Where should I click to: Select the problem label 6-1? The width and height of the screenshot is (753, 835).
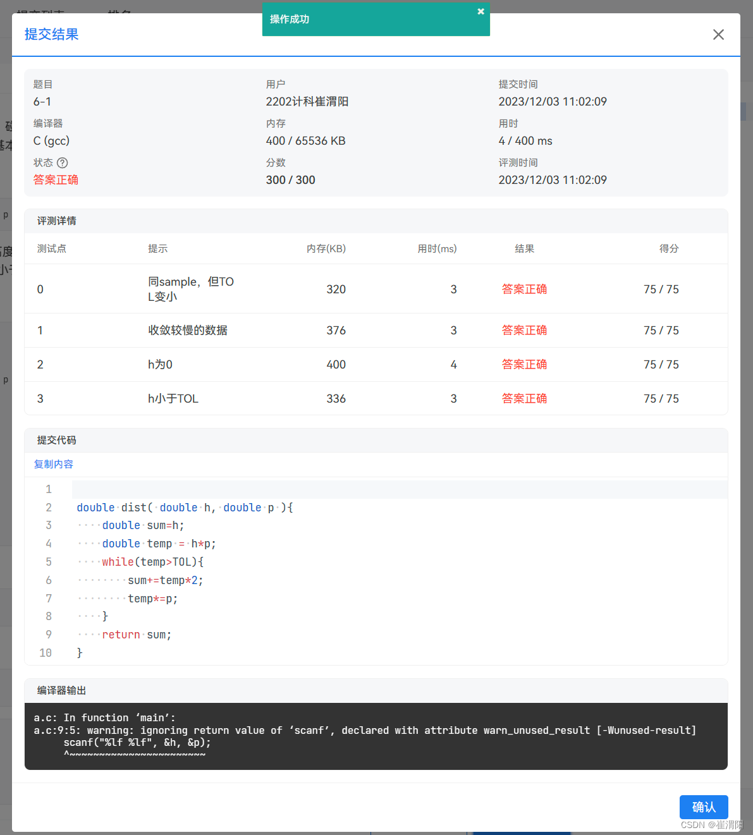coord(40,101)
